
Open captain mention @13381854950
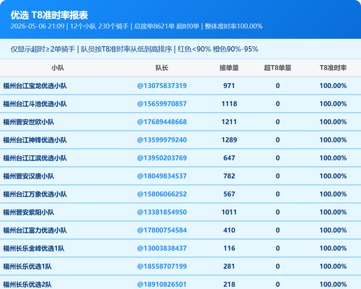162,212
